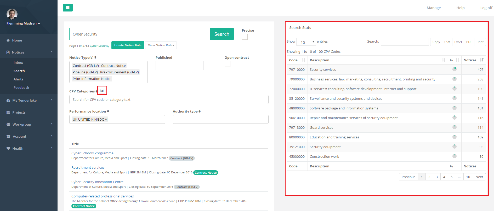Sort table by Code column icon
The width and height of the screenshot is (494, 211).
tap(303, 60)
